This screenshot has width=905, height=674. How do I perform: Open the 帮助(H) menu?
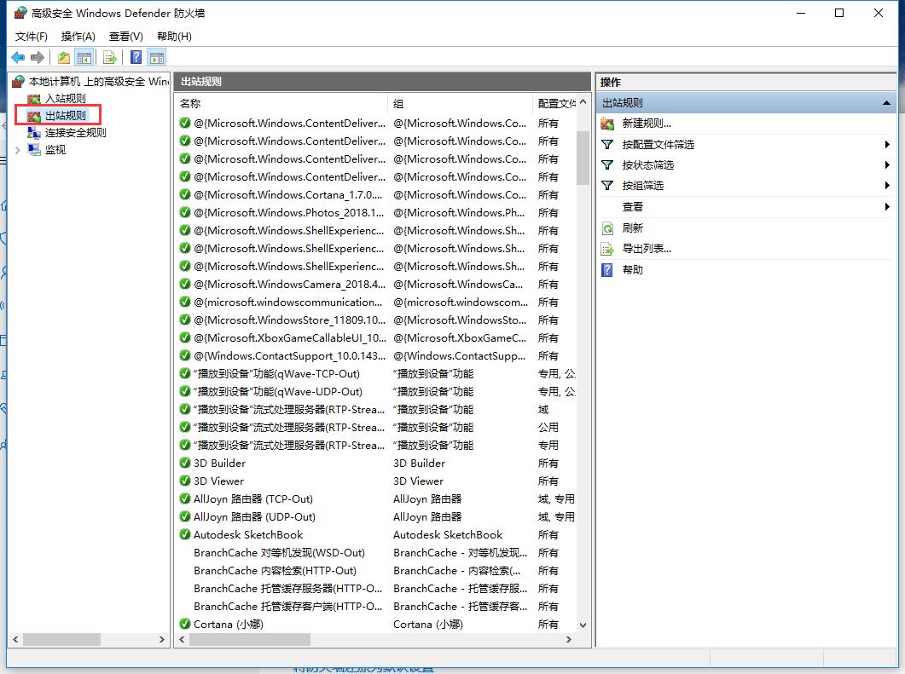[174, 37]
